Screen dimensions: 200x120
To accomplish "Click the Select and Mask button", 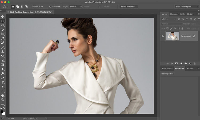I will coord(129,7).
